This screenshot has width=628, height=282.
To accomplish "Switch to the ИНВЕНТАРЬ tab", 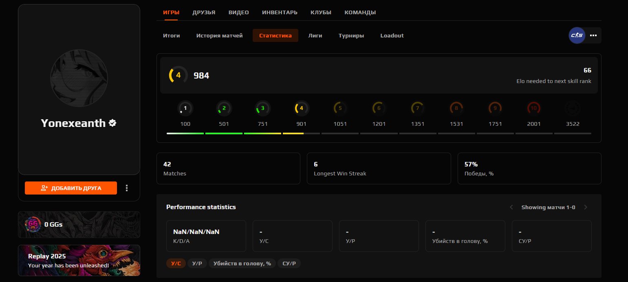I will 280,12.
